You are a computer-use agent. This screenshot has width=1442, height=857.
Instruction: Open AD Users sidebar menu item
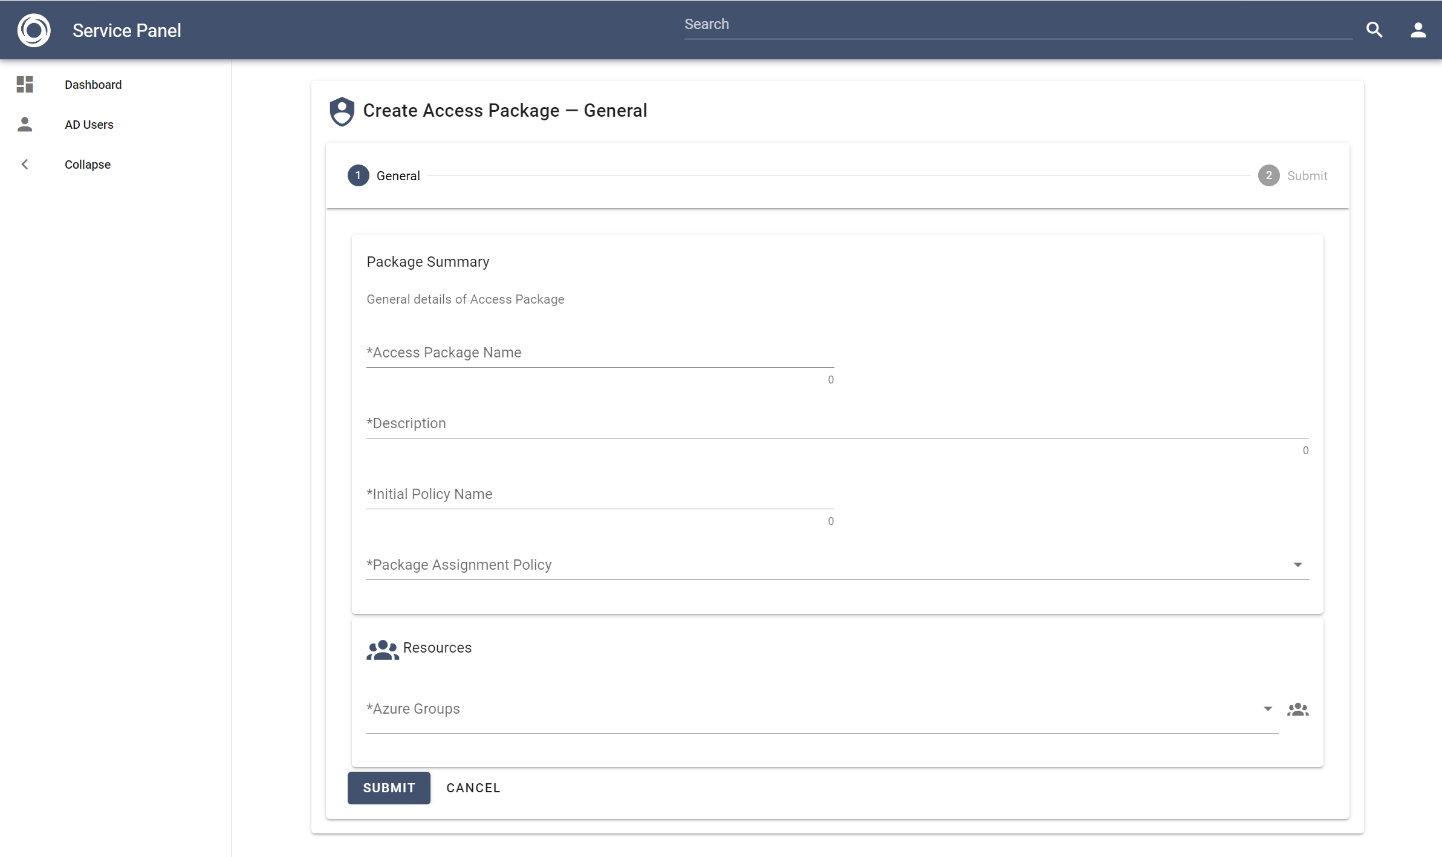pyautogui.click(x=89, y=125)
